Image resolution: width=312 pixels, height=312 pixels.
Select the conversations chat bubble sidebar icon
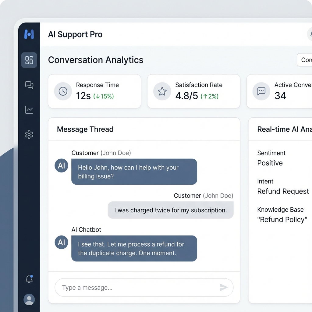[29, 85]
